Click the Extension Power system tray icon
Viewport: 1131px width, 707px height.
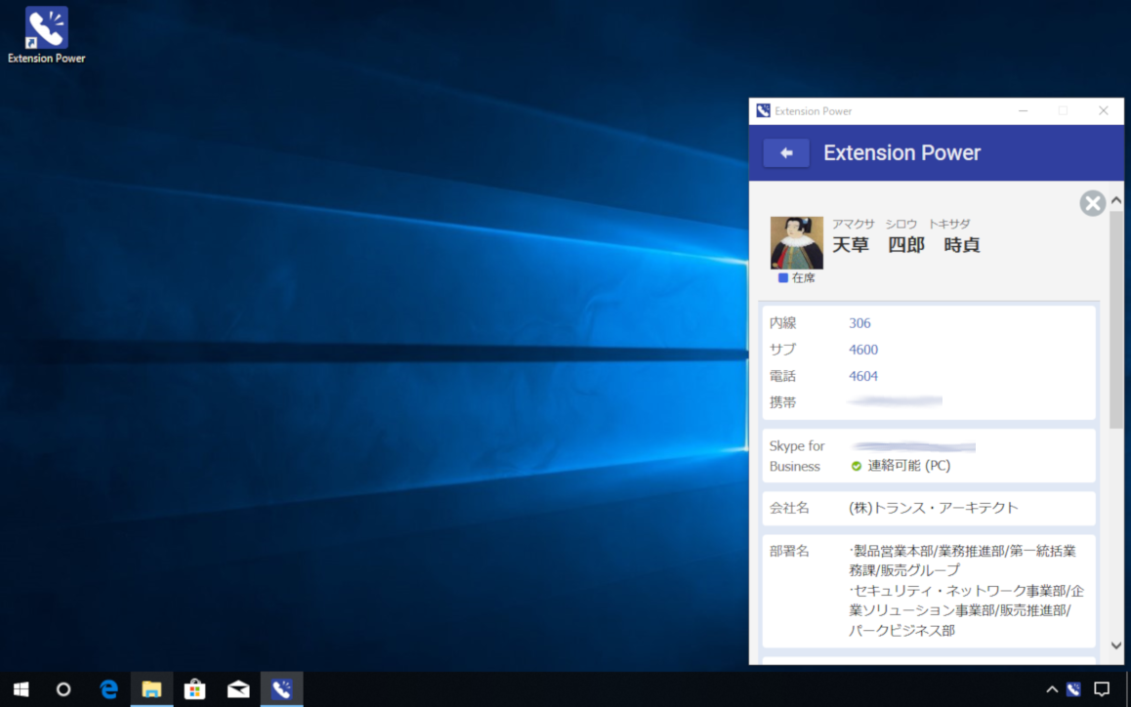[x=1072, y=689]
